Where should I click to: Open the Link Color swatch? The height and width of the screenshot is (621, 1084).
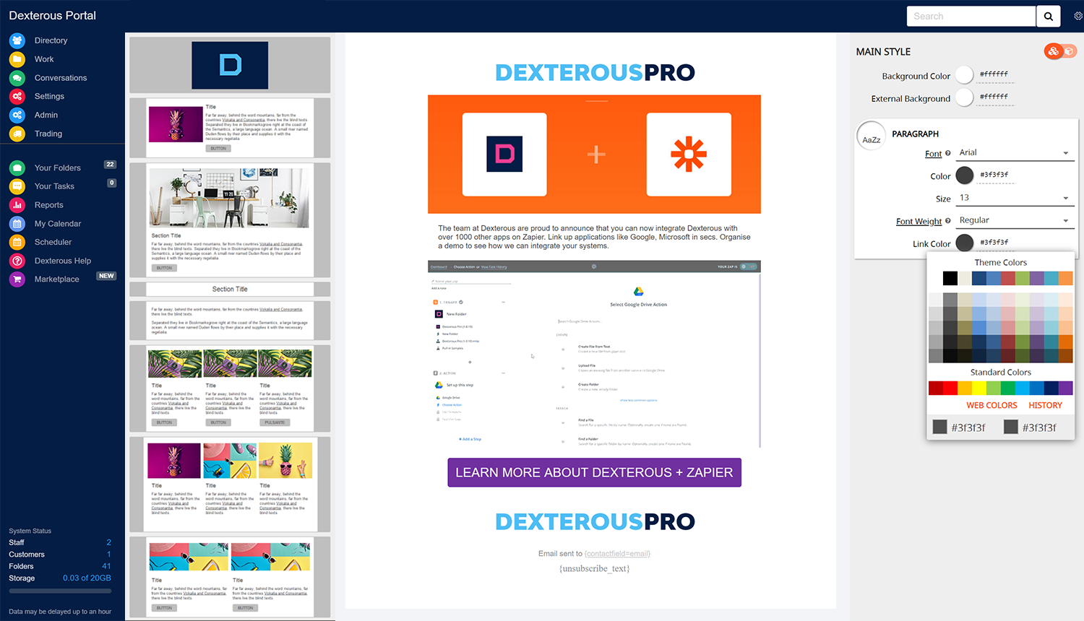(964, 243)
